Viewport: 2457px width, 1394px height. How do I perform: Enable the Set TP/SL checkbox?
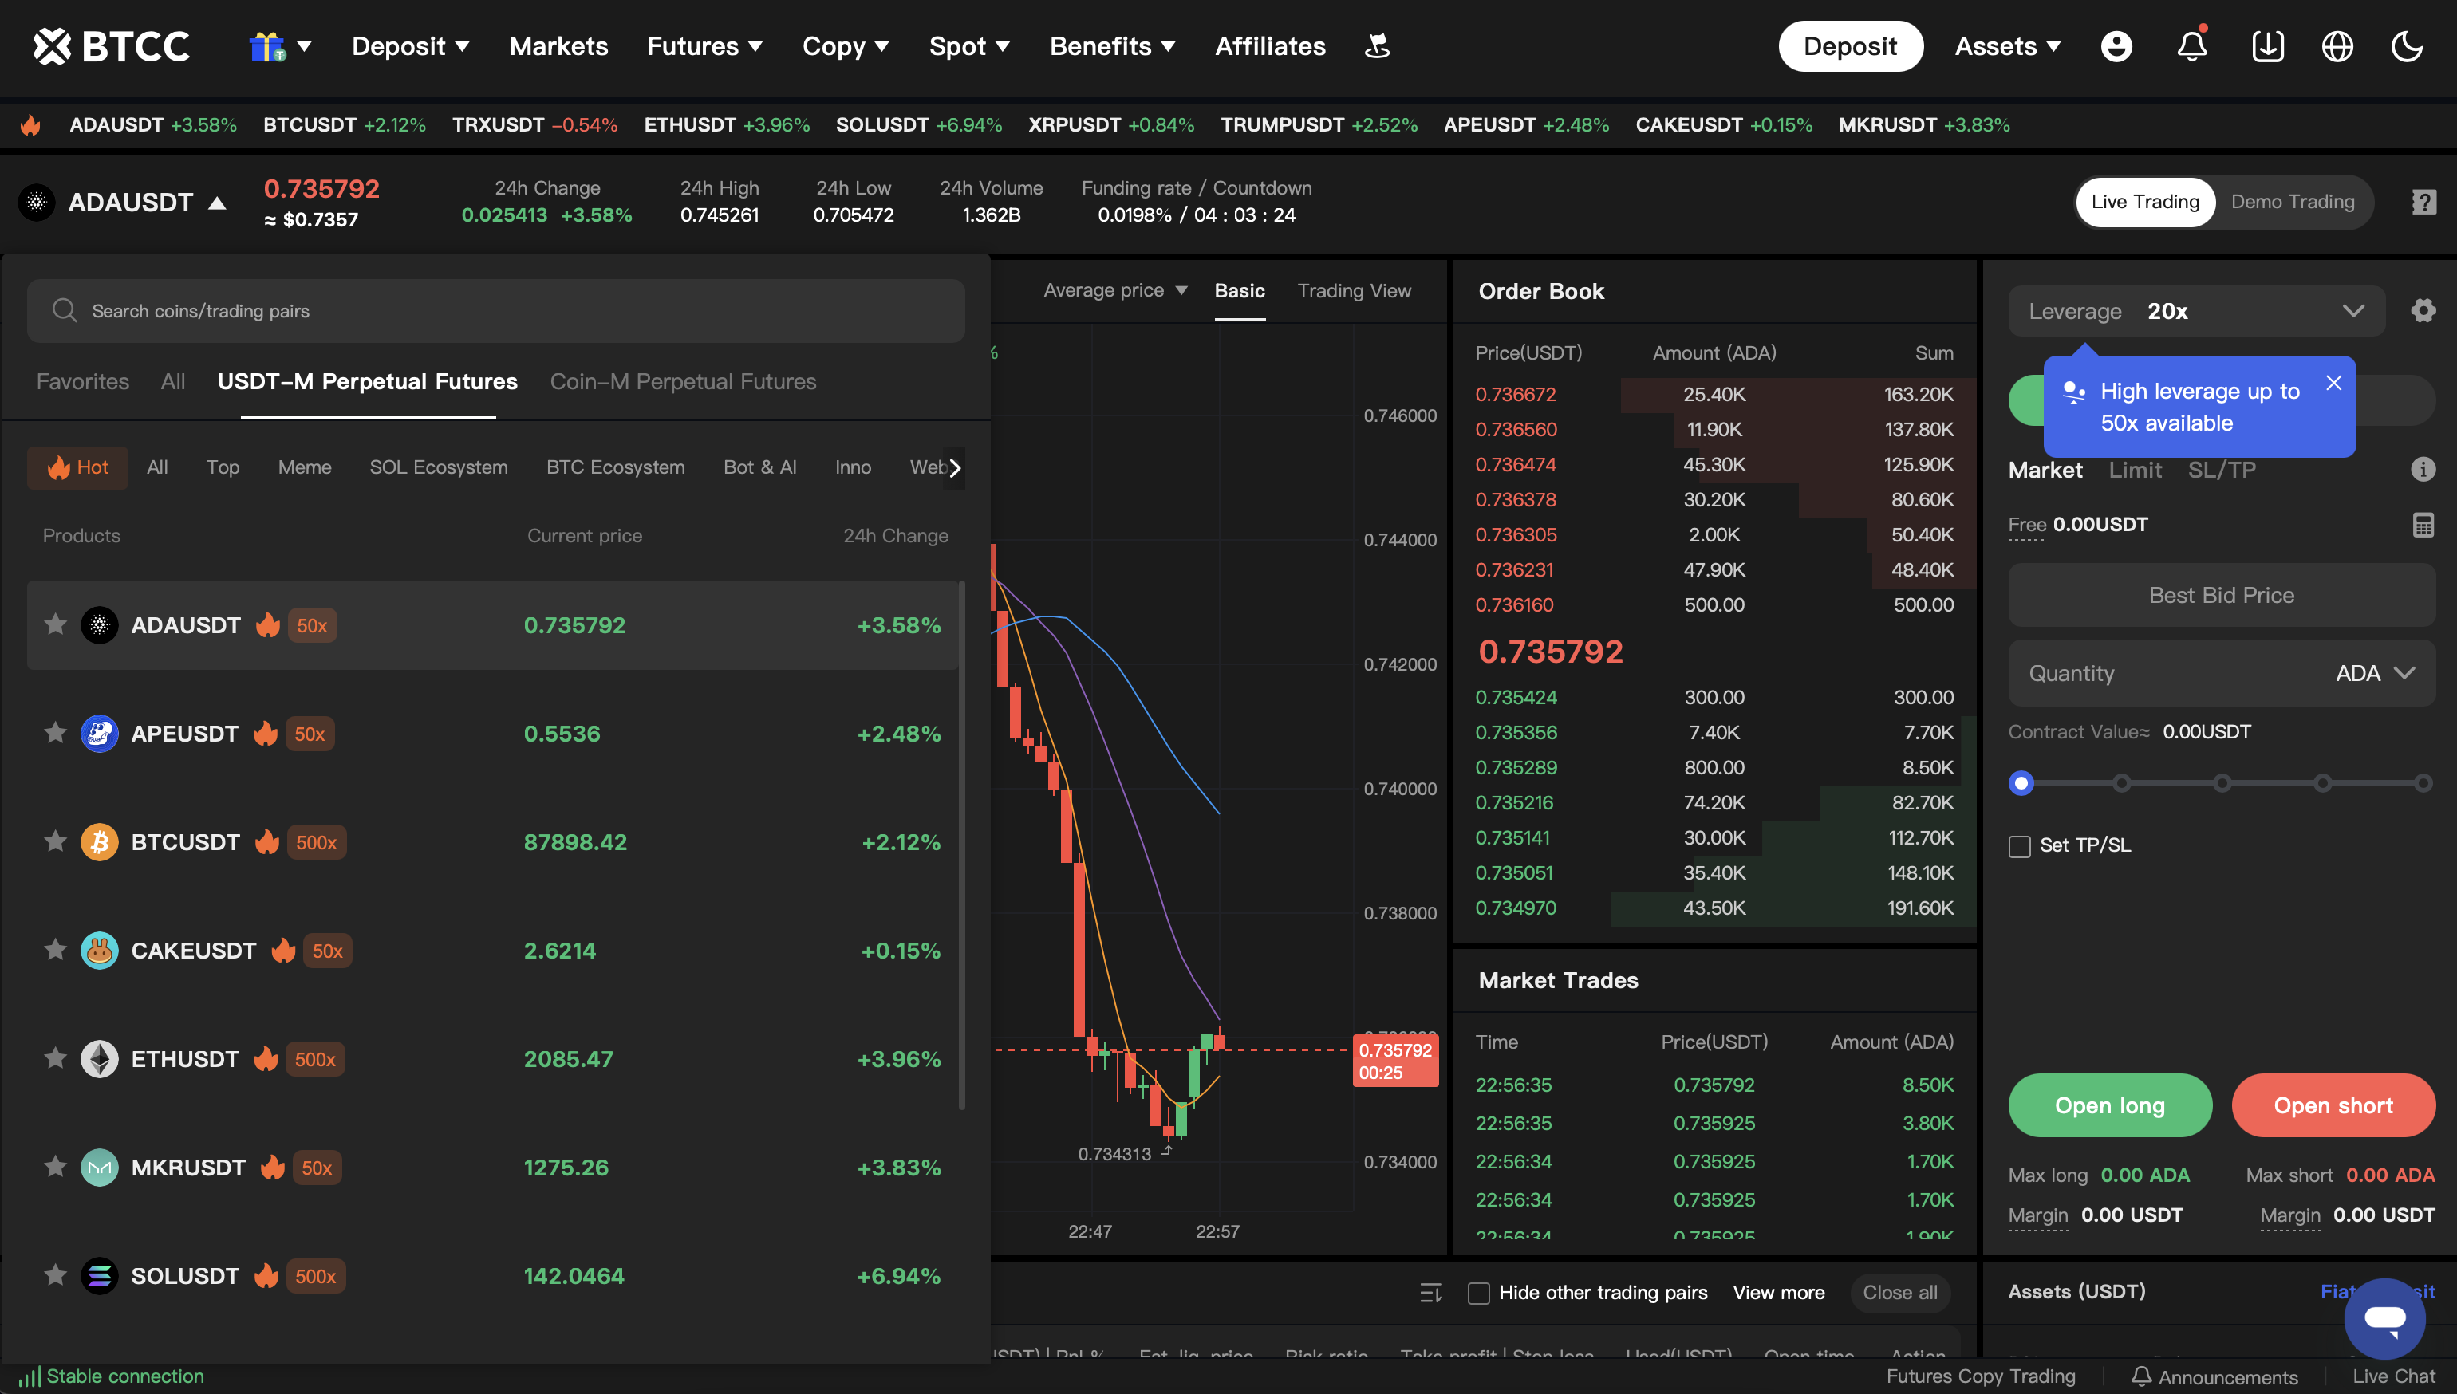[2021, 845]
